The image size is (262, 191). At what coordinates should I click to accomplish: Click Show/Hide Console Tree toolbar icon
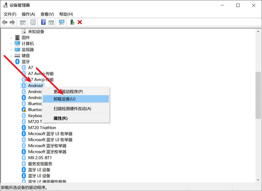pyautogui.click(x=23, y=22)
